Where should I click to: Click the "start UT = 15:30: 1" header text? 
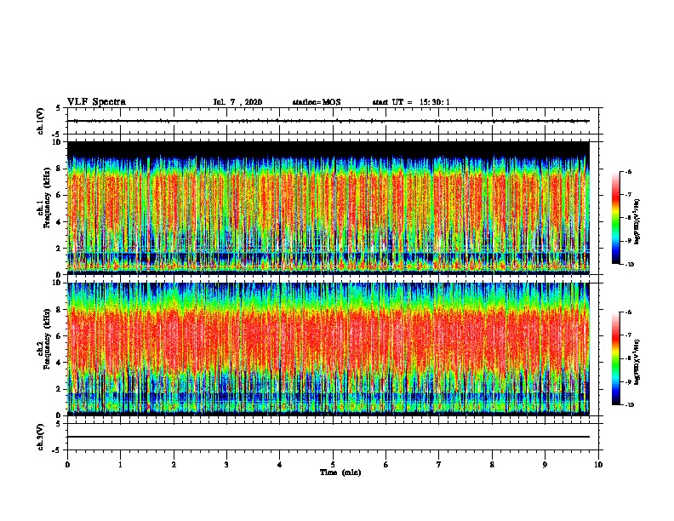[x=411, y=102]
